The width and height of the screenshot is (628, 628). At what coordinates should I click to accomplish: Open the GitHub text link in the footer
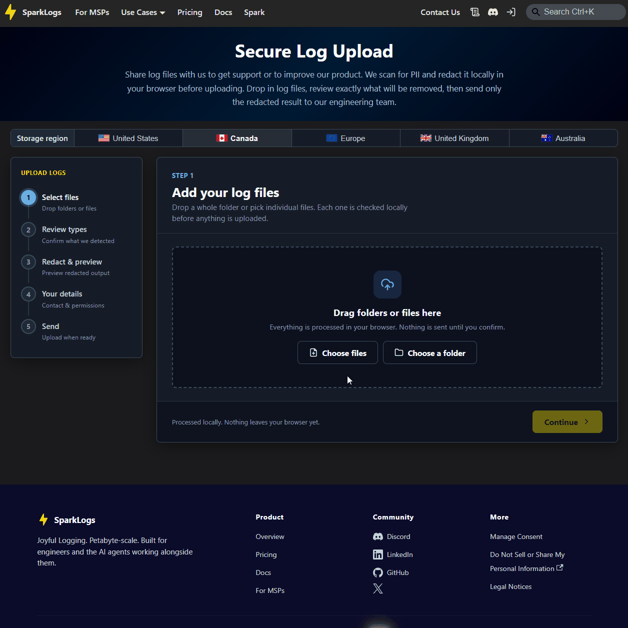(398, 572)
